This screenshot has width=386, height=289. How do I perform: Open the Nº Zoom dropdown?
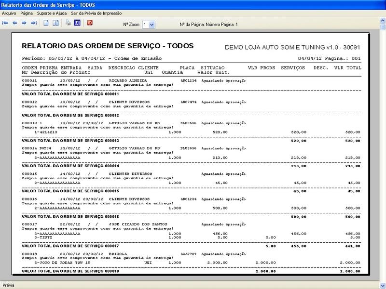pos(152,25)
